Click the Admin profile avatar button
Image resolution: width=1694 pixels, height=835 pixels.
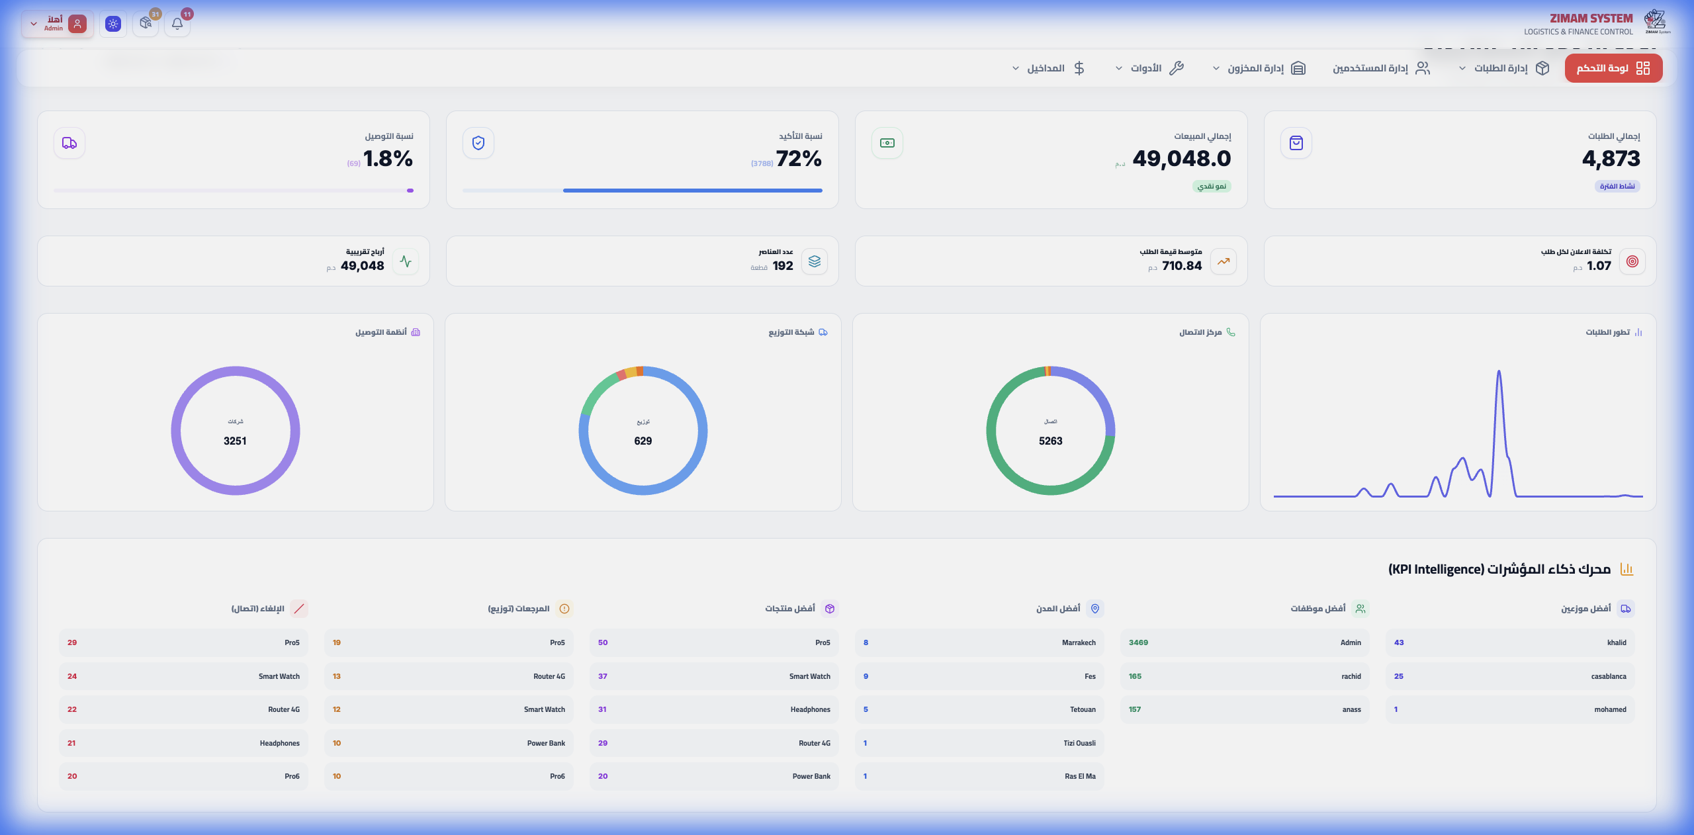pos(78,24)
